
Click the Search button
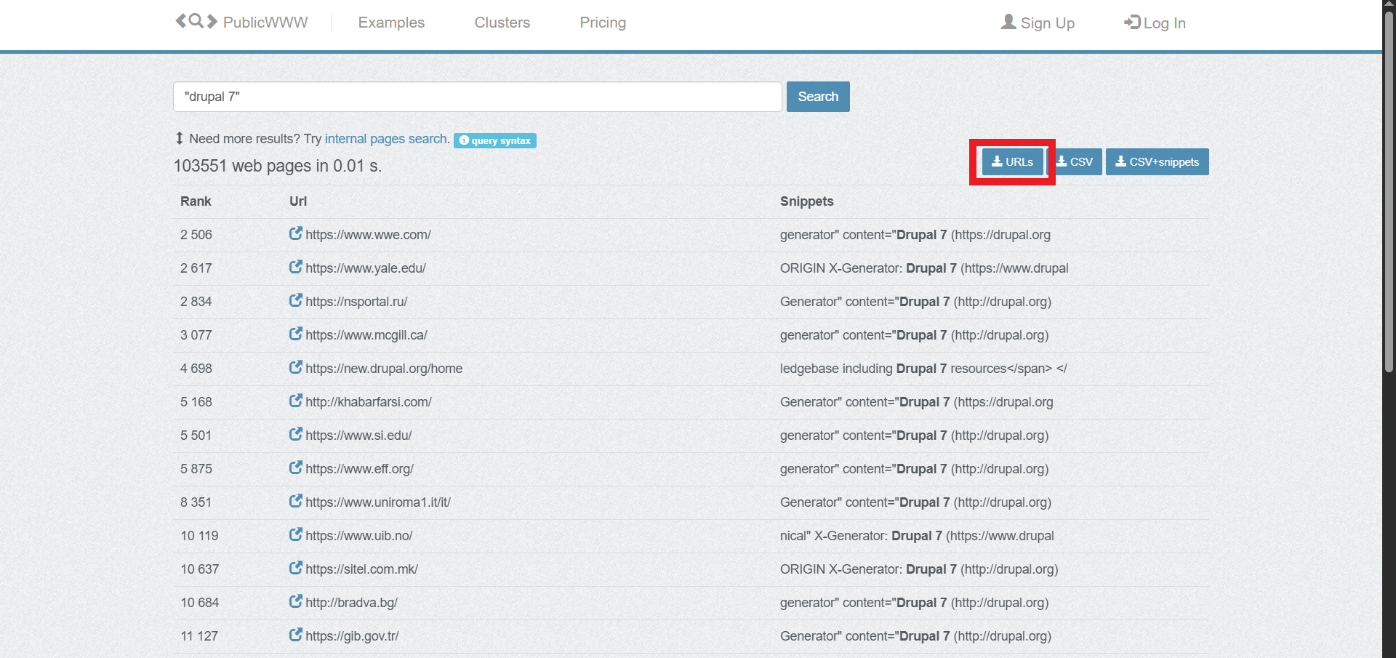click(818, 97)
